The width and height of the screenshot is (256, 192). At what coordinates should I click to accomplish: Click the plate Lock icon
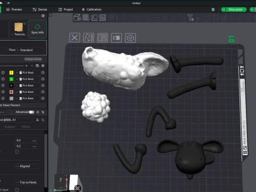(x=116, y=38)
